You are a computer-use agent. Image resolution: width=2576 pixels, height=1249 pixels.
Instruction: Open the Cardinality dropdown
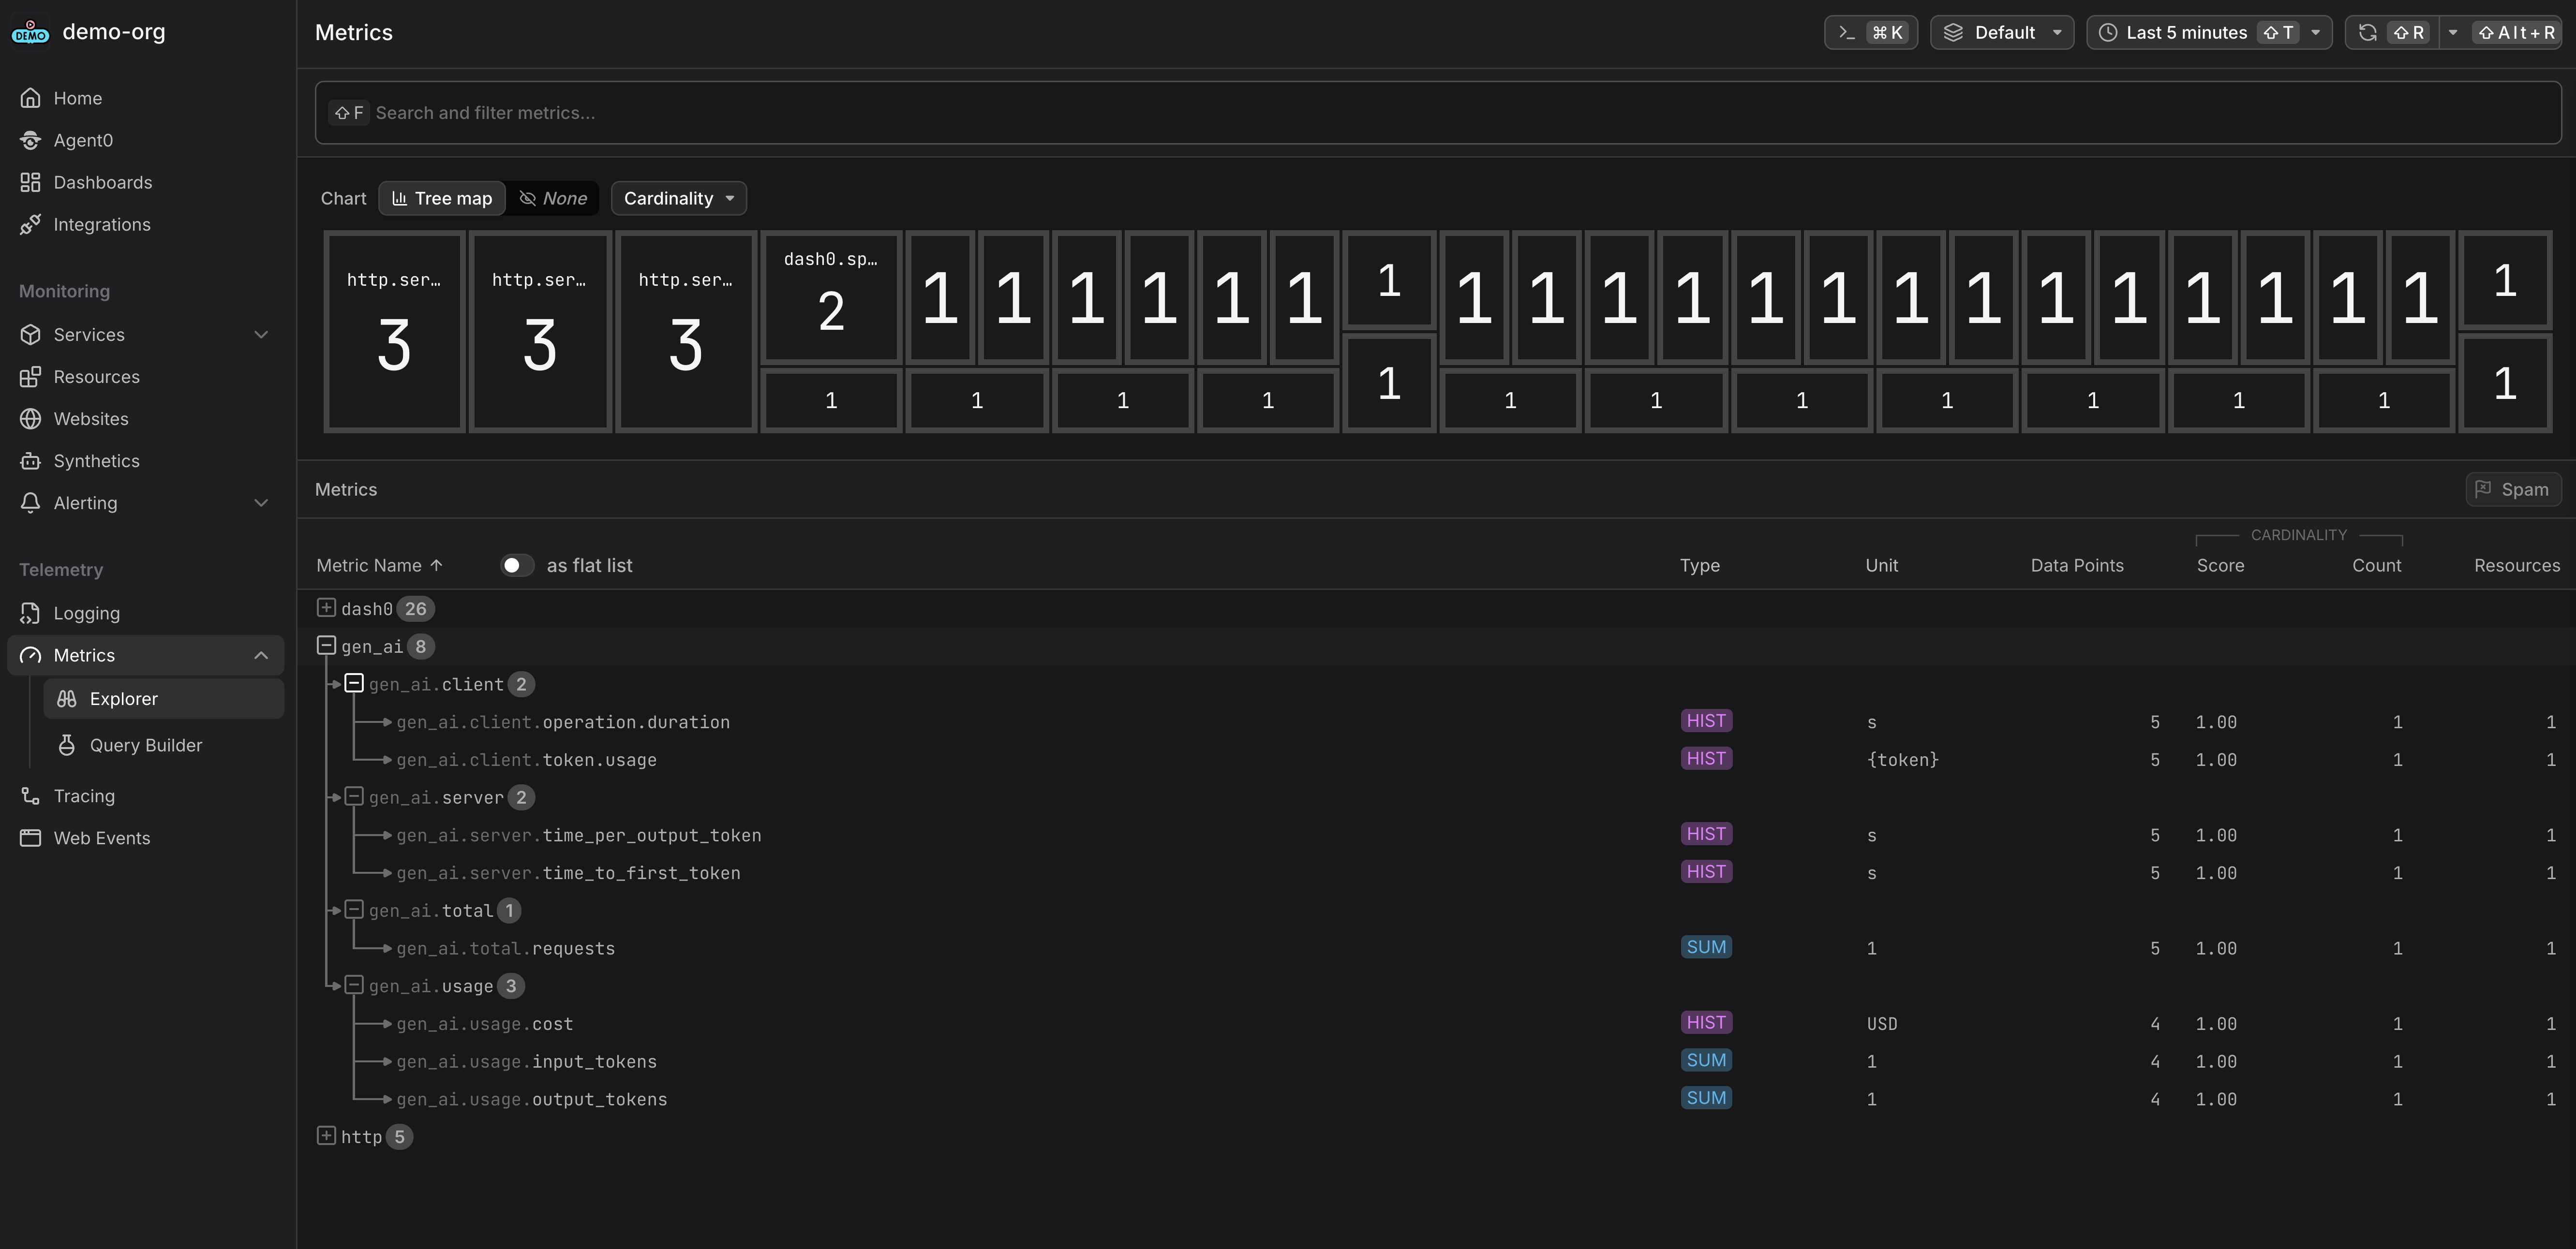pyautogui.click(x=678, y=198)
